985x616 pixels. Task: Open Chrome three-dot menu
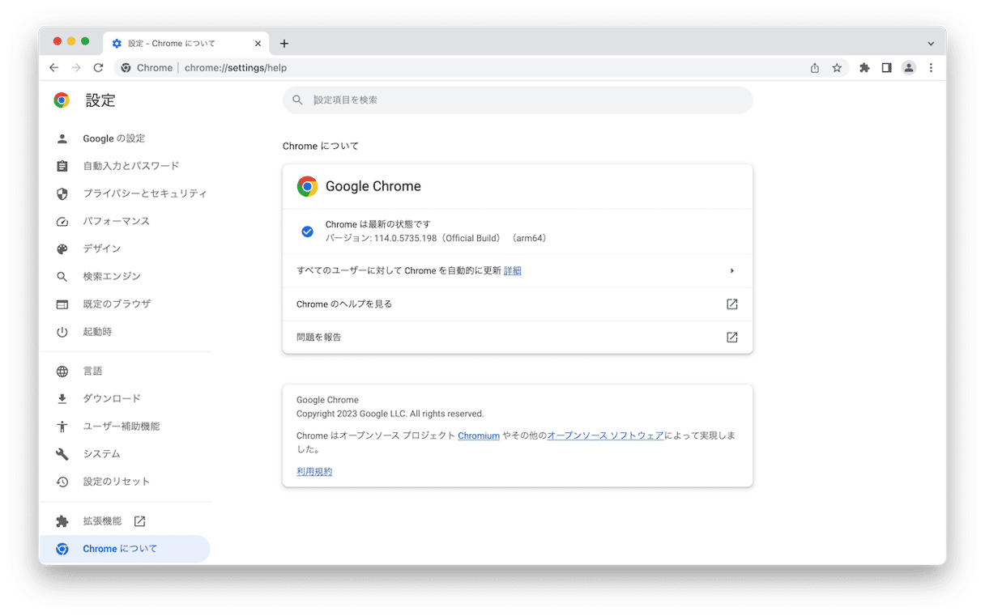(931, 68)
